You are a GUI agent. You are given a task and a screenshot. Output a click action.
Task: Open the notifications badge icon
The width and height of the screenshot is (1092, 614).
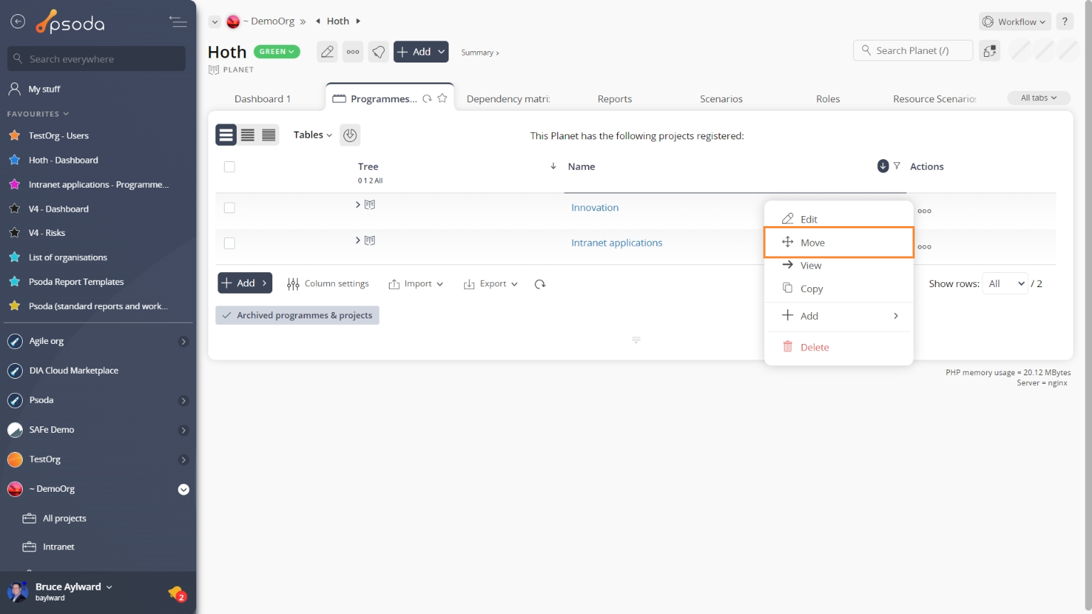tap(177, 593)
